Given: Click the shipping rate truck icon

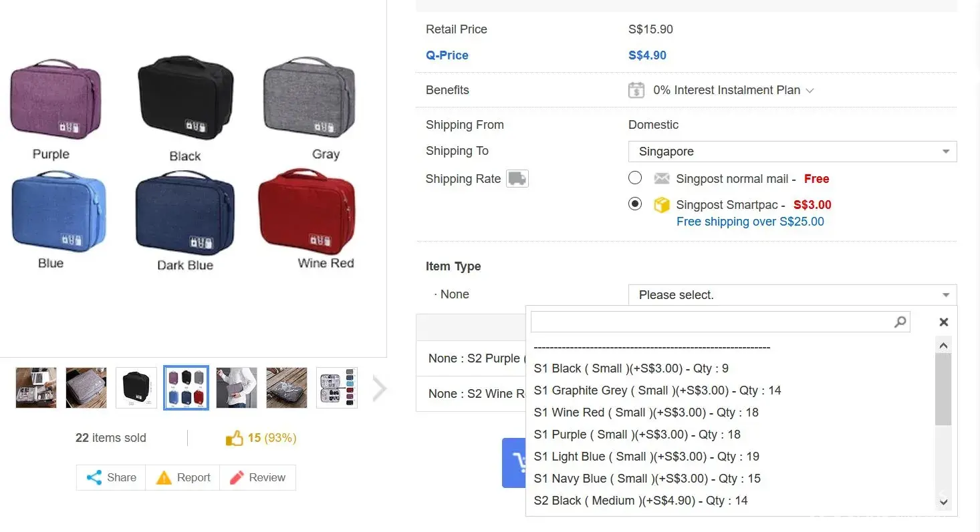Looking at the screenshot, I should pyautogui.click(x=517, y=179).
